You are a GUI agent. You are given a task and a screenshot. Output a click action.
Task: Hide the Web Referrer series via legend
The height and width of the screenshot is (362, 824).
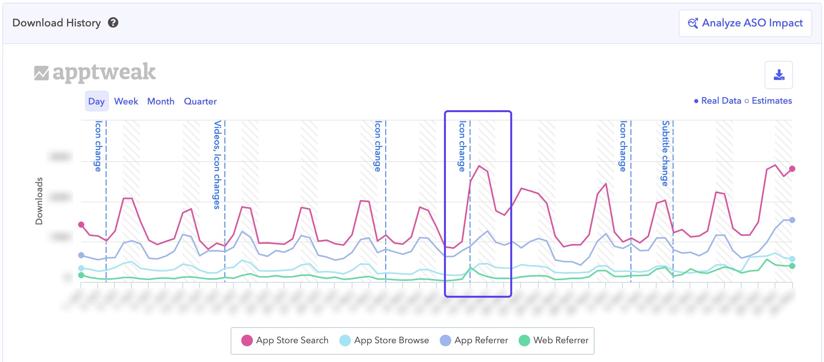(561, 340)
